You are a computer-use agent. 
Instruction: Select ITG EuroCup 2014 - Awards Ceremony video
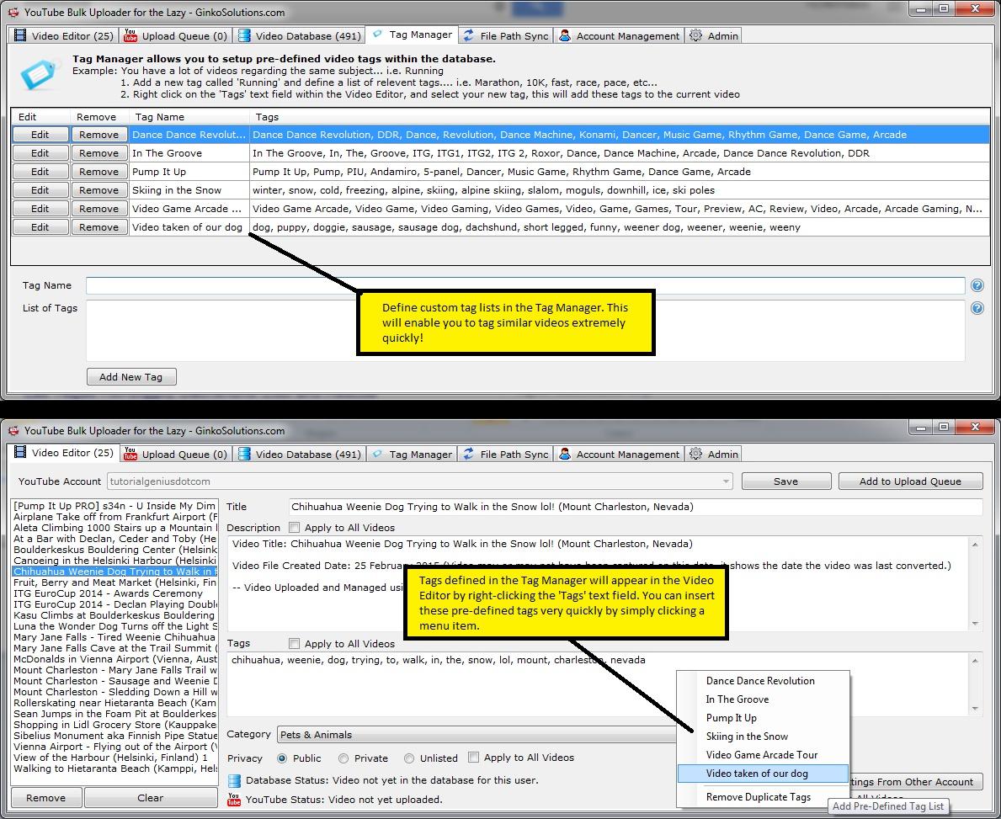point(114,593)
